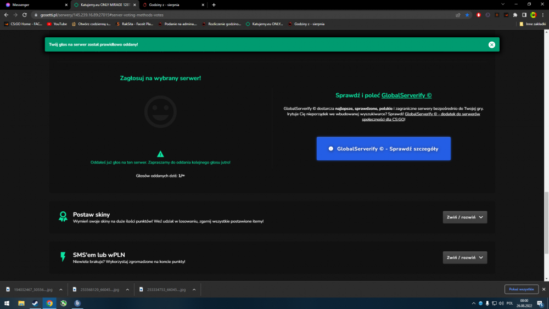The height and width of the screenshot is (309, 549).
Task: Expand options for 253334753_66045...jpg download
Action: click(x=194, y=289)
